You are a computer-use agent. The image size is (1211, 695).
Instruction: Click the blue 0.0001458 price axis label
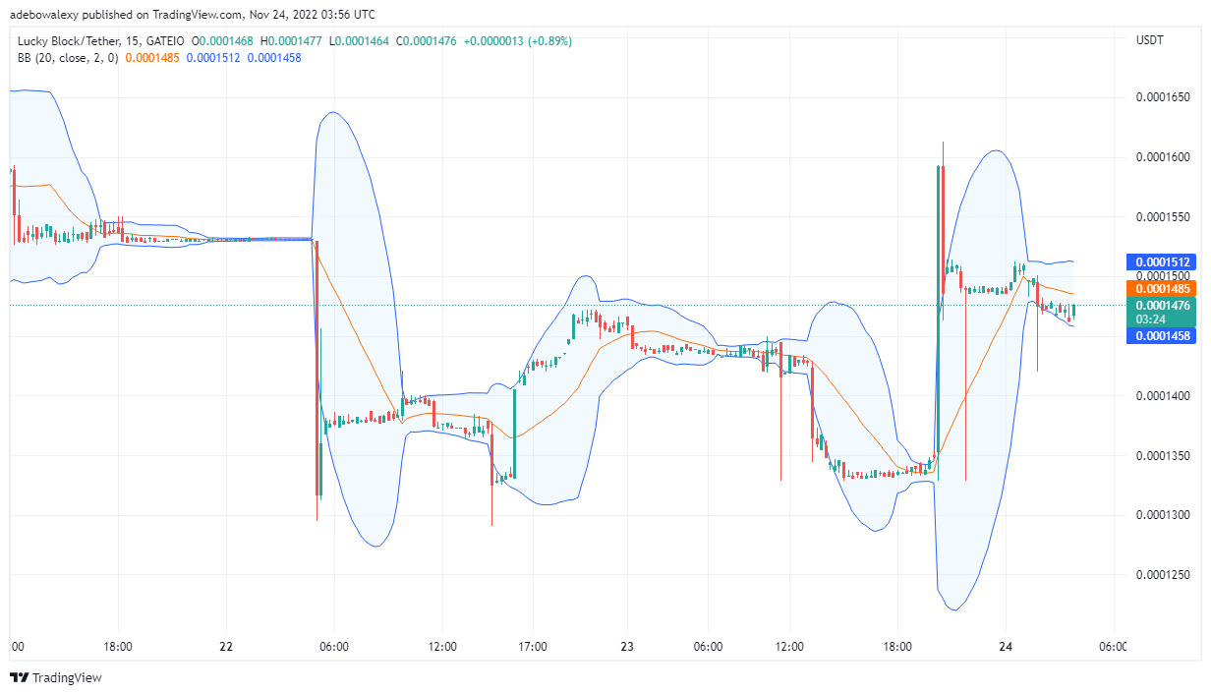click(x=1163, y=336)
